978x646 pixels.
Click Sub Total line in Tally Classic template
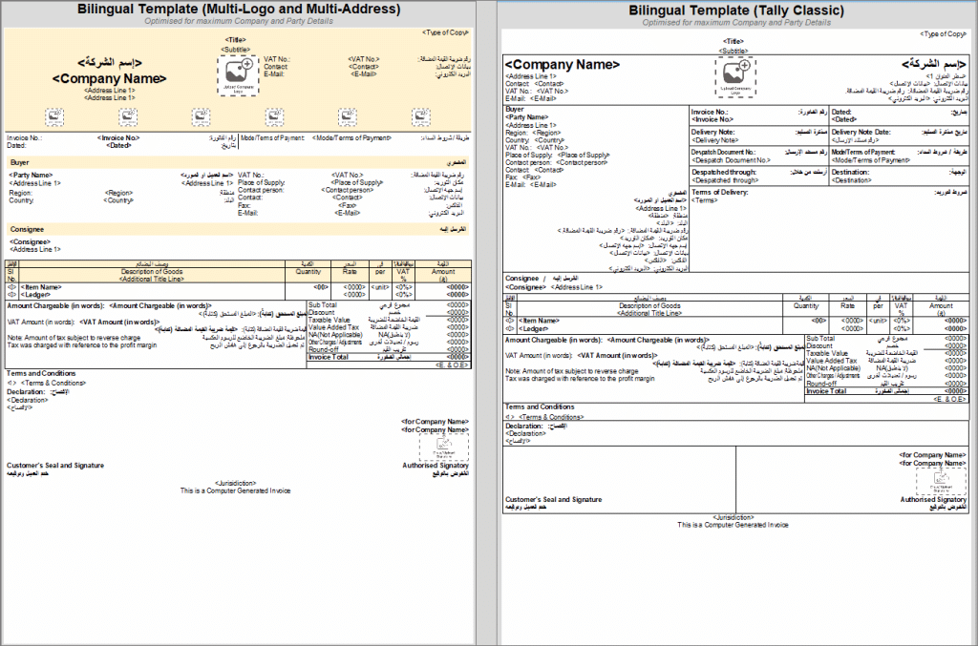[x=886, y=338]
